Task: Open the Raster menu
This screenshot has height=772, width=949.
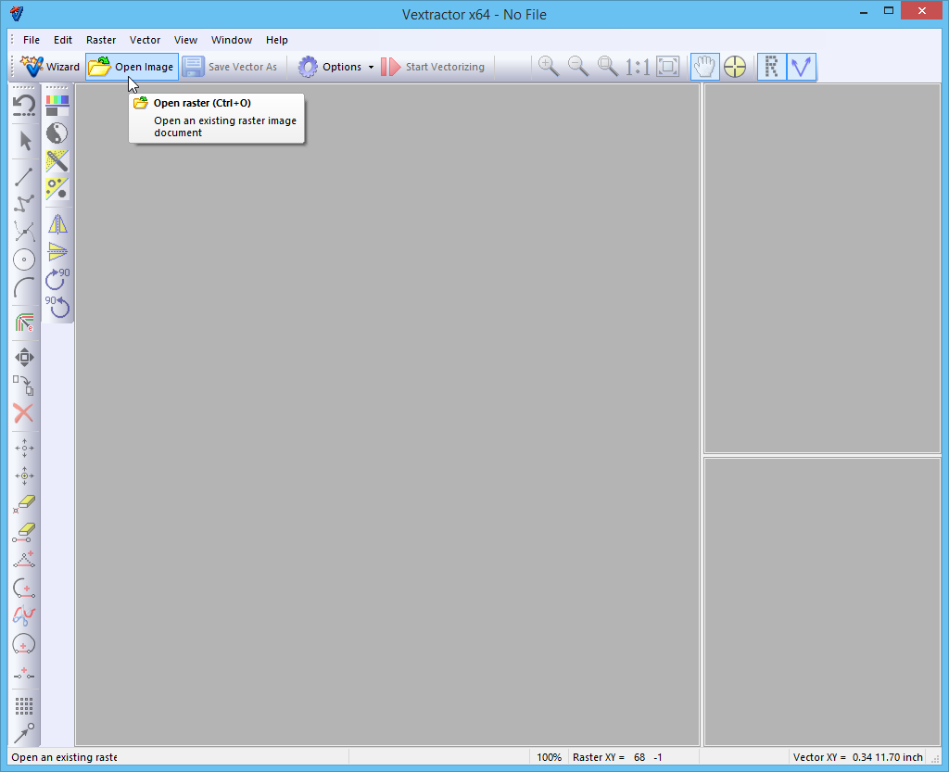Action: [x=101, y=40]
